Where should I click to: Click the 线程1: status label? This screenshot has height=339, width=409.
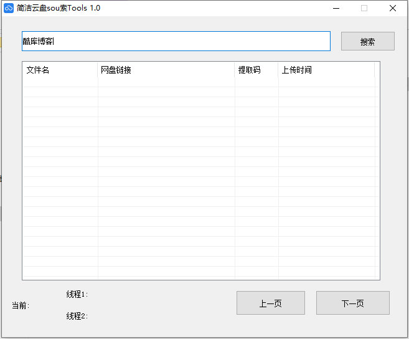pyautogui.click(x=77, y=294)
